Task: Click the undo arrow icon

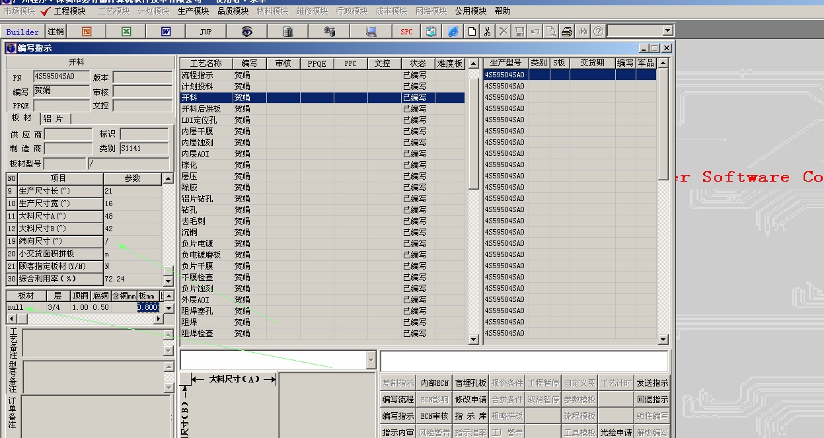Action: click(535, 31)
